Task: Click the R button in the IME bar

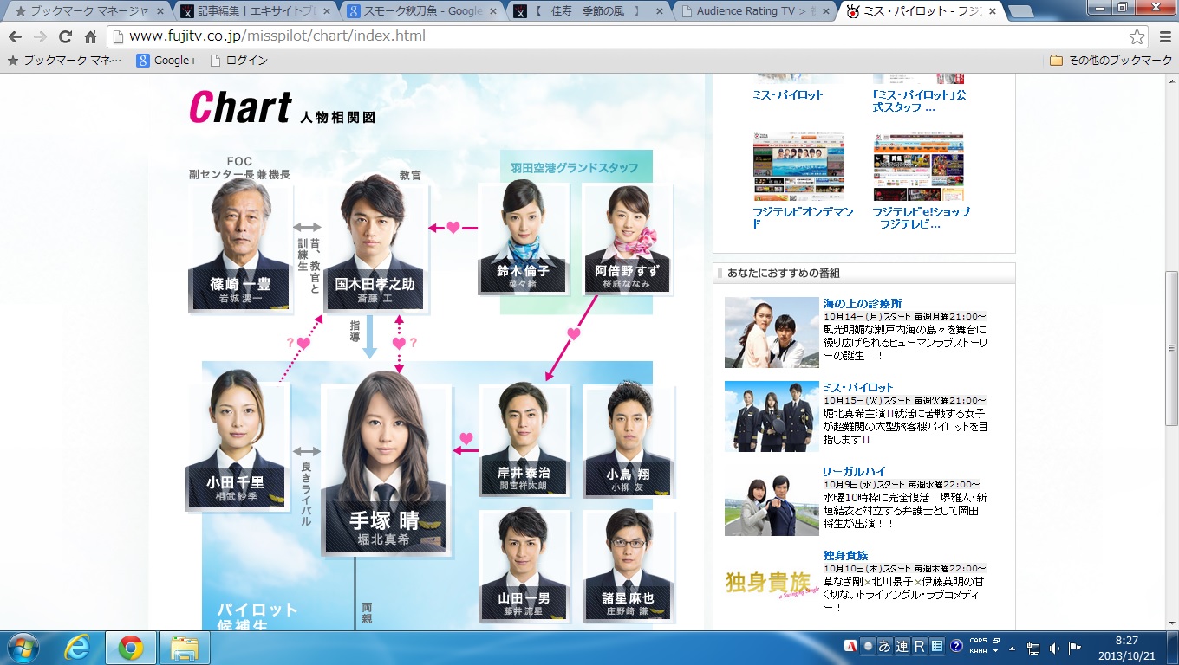Action: 919,646
